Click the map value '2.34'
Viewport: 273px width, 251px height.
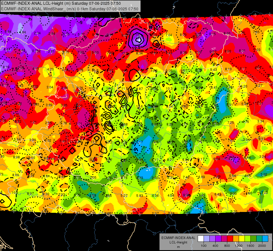tap(37, 33)
